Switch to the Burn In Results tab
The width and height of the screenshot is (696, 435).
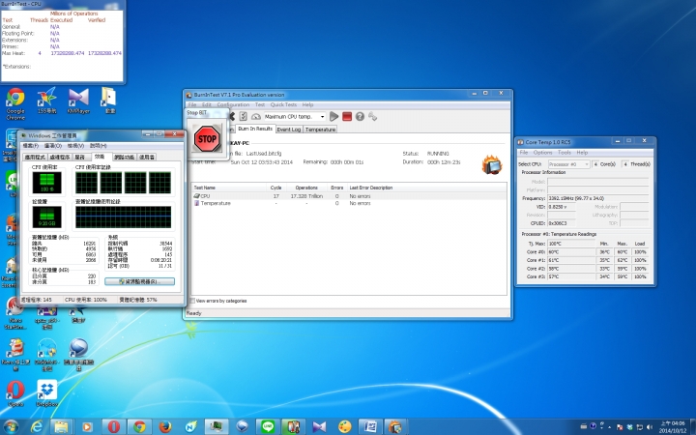[x=255, y=129]
